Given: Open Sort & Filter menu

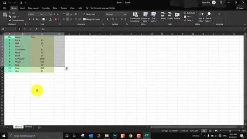Looking at the screenshot, I should pos(201,17).
